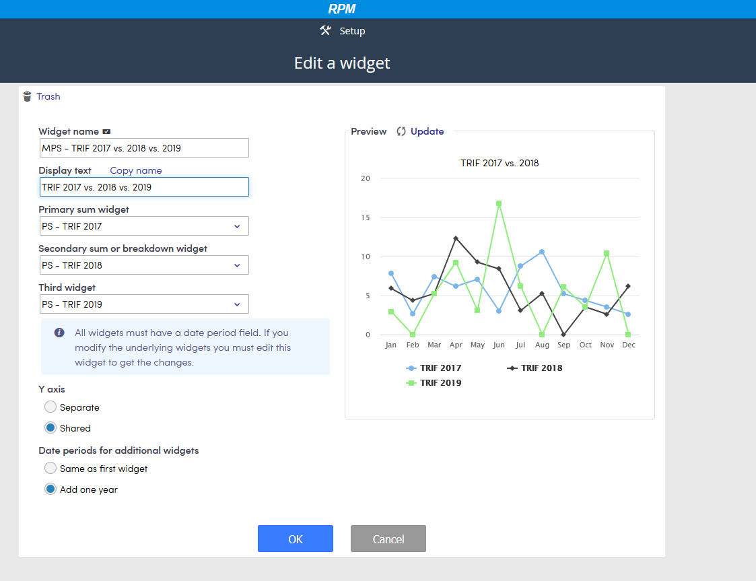
Task: Enable the Add one year option
Action: pyautogui.click(x=50, y=489)
